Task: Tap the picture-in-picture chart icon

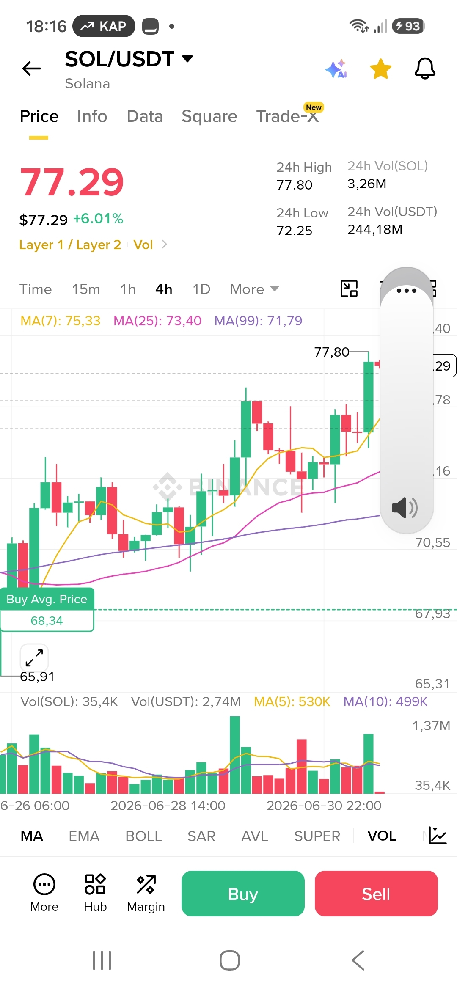Action: pyautogui.click(x=349, y=289)
